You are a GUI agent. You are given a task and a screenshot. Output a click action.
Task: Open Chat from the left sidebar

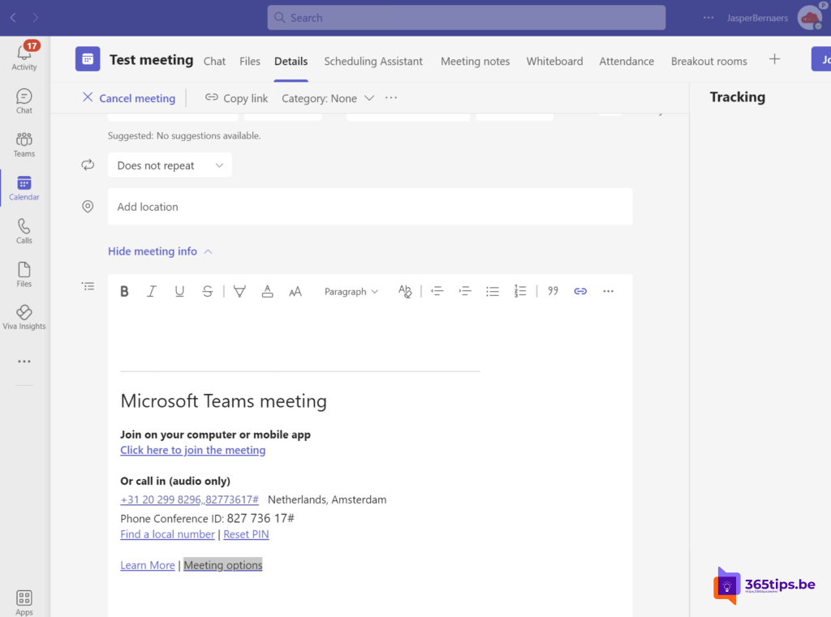pos(24,99)
